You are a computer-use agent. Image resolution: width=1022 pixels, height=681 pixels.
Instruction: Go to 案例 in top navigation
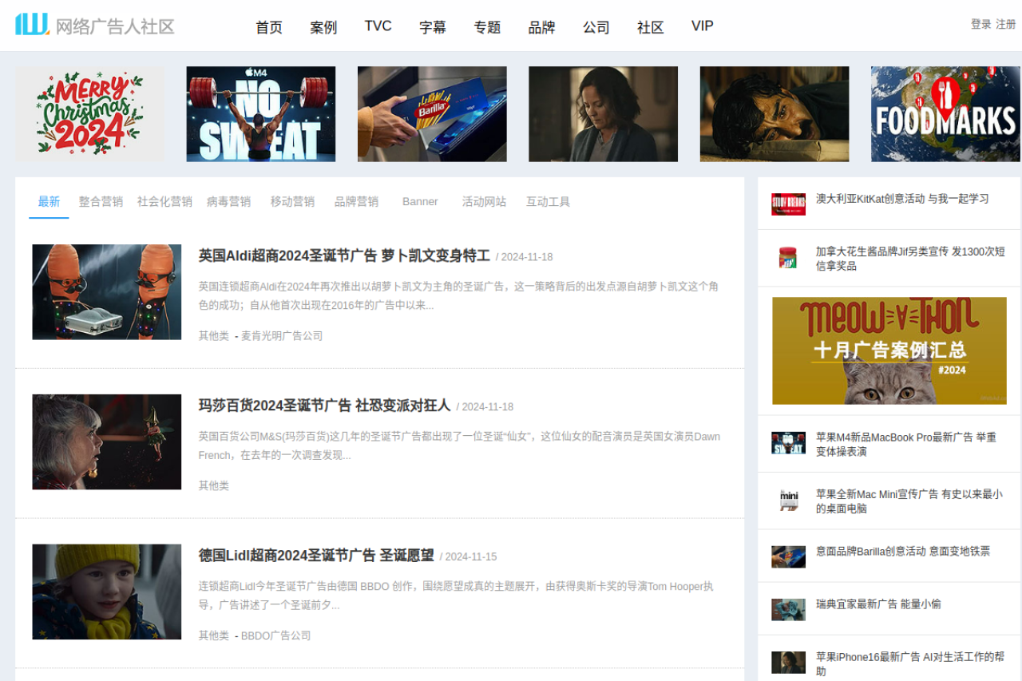click(323, 27)
